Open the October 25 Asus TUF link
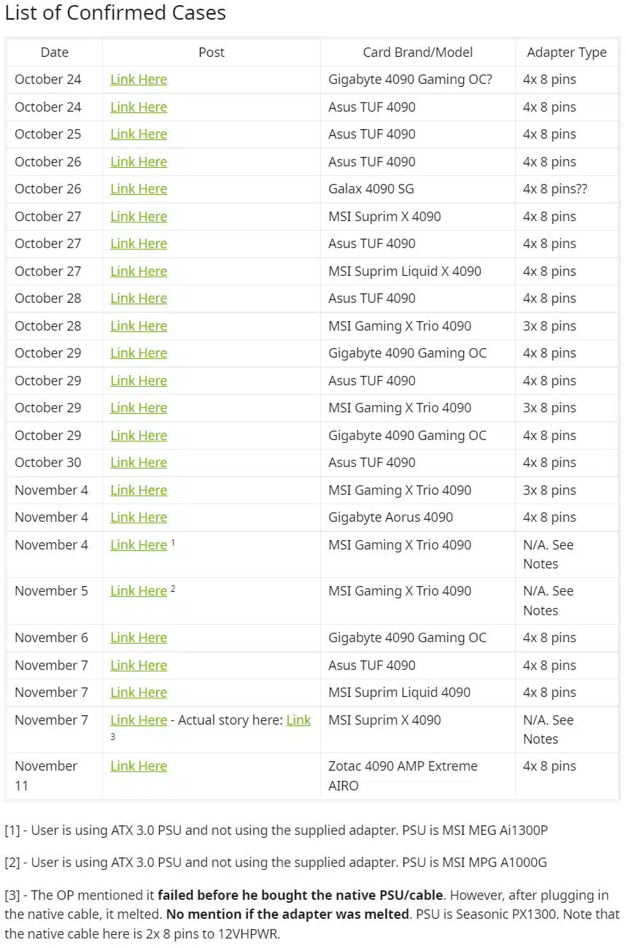Screen dimensions: 626x948 pyautogui.click(x=139, y=134)
